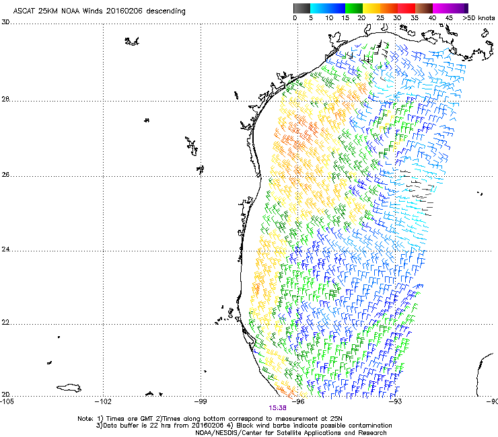
Task: Click the ">50 knots" legend label
Action: tap(478, 17)
